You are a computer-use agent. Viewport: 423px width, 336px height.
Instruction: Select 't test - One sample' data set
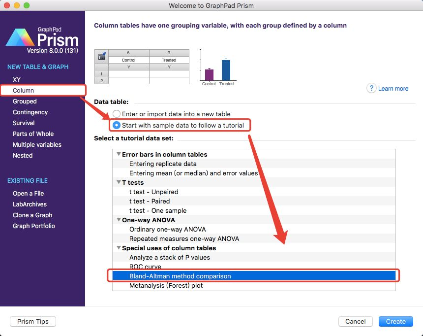(254, 210)
